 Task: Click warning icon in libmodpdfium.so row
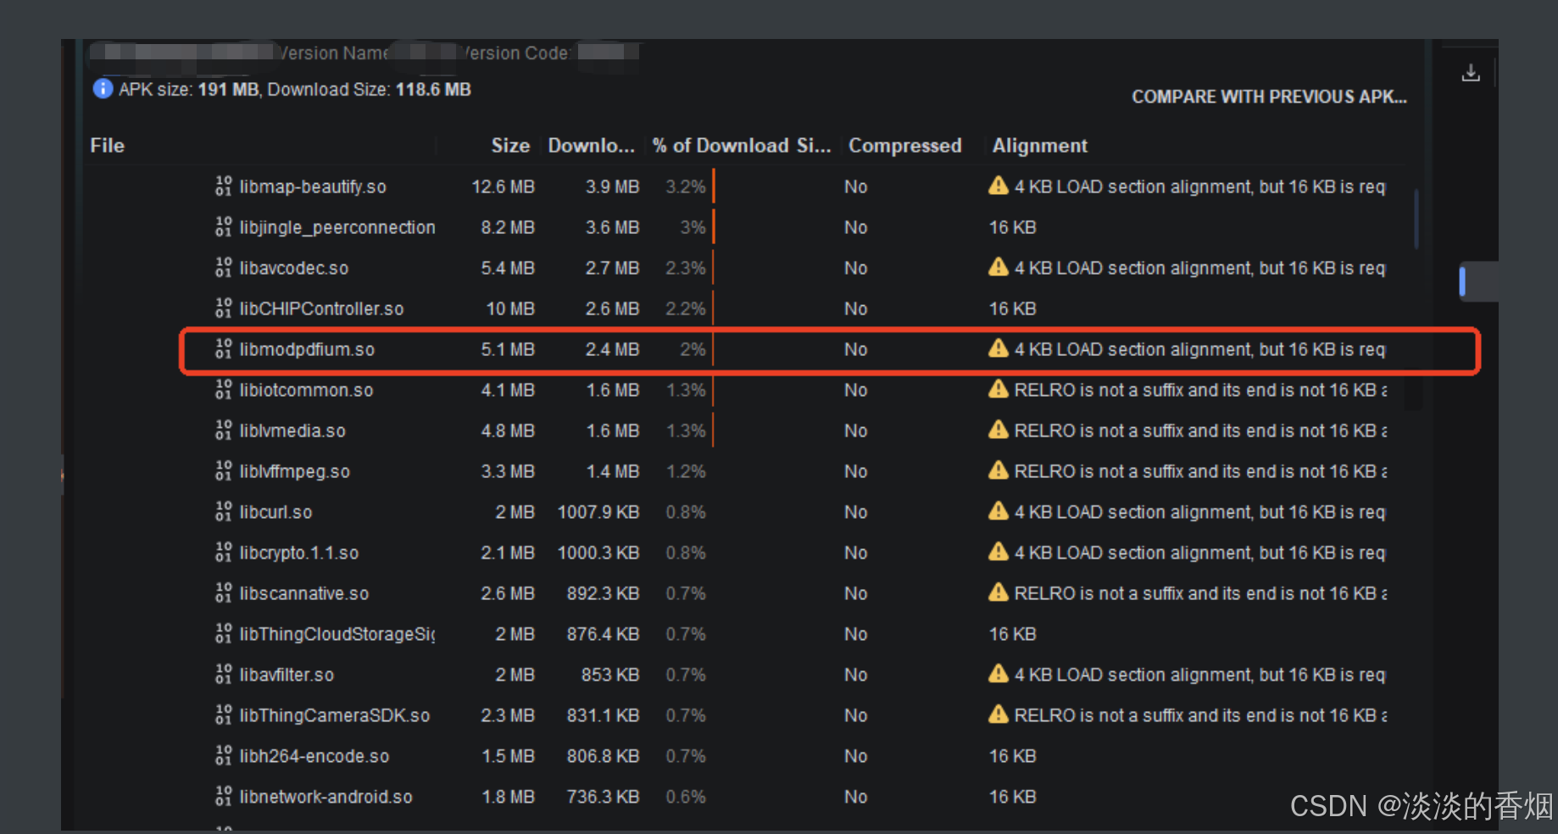[999, 347]
